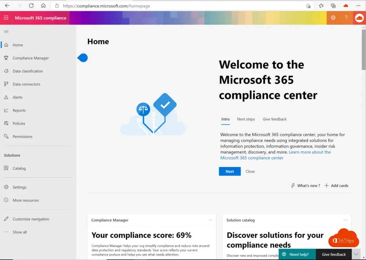Click the Alerts warning triangle icon
This screenshot has height=260, width=366.
click(6, 97)
